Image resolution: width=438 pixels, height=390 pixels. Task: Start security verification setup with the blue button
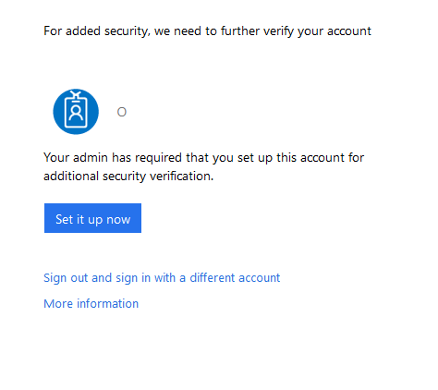click(92, 218)
